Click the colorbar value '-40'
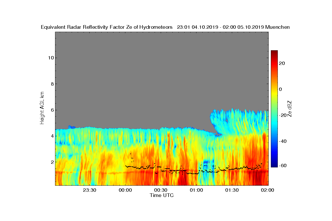 (283, 141)
